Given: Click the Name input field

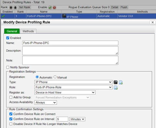Looking at the screenshot, I should 70,43.
